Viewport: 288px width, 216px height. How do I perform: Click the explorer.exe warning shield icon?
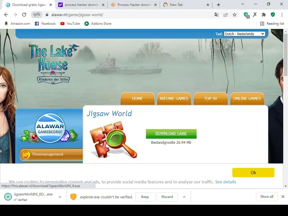click(x=73, y=197)
